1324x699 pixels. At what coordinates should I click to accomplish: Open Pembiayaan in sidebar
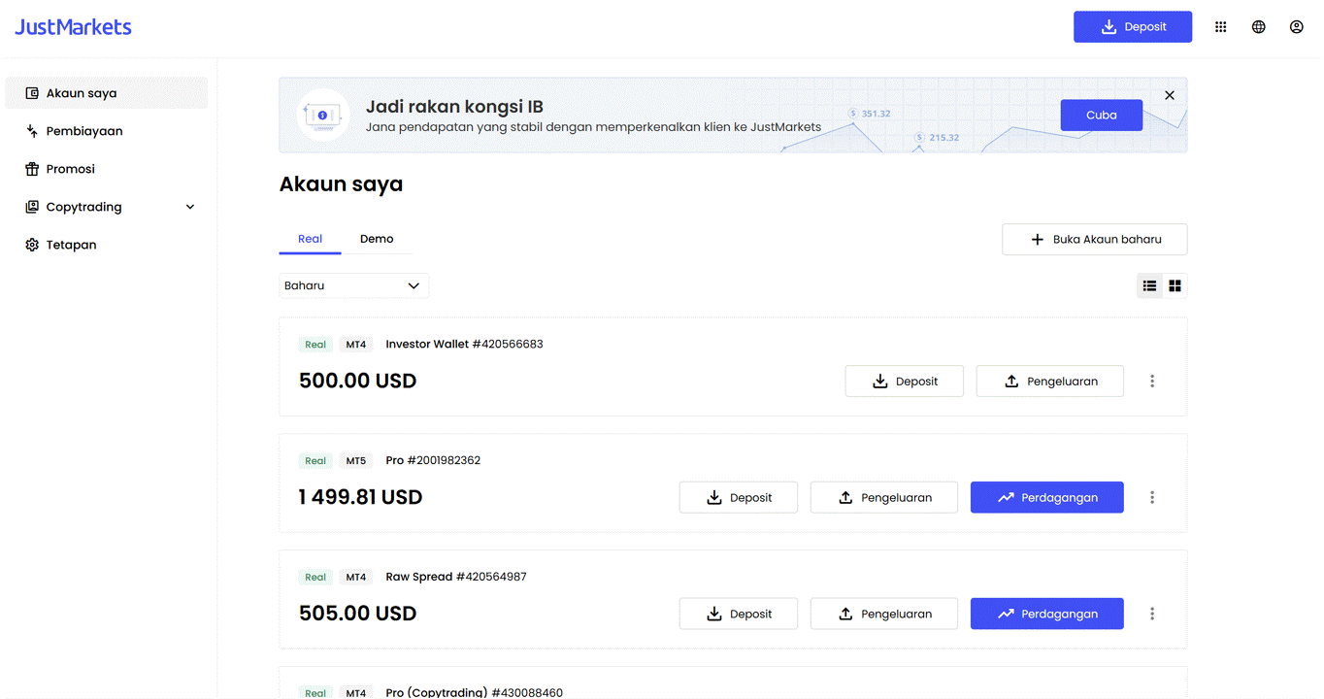107,131
